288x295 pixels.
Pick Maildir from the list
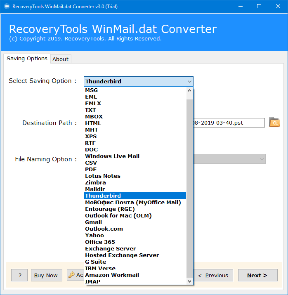(x=135, y=189)
